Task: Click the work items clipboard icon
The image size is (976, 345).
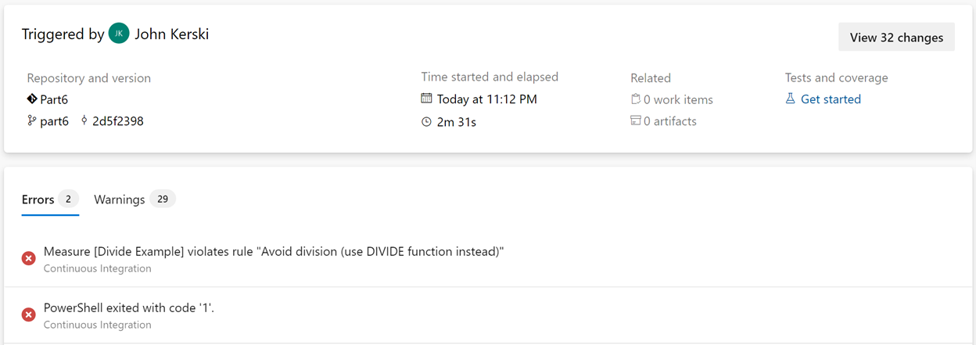Action: pyautogui.click(x=636, y=99)
